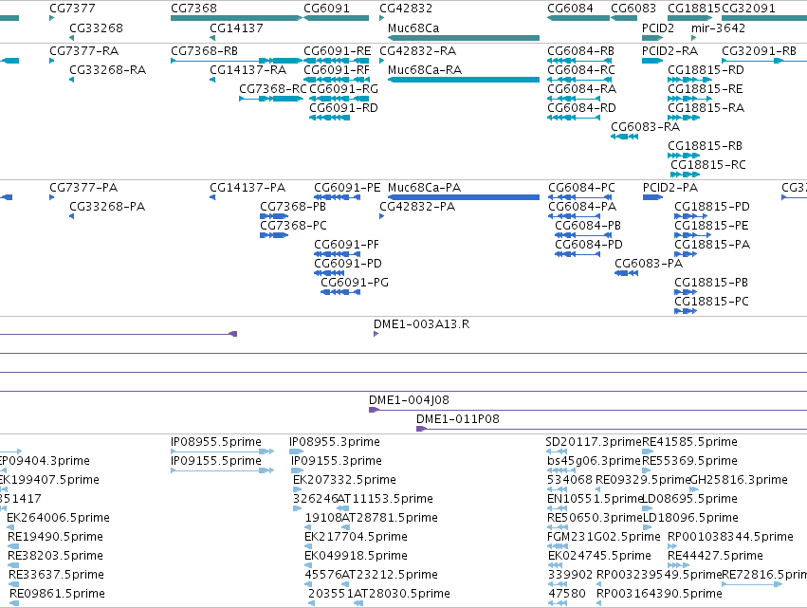Select EST SD20117.3prime
The image size is (807, 608).
click(x=557, y=451)
